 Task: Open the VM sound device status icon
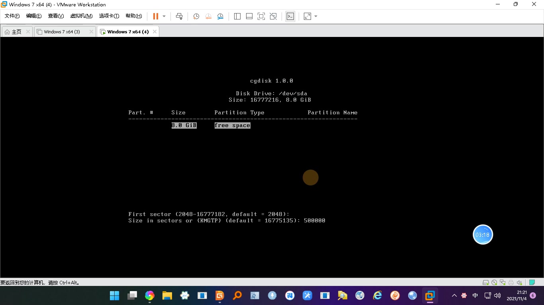pyautogui.click(x=519, y=282)
